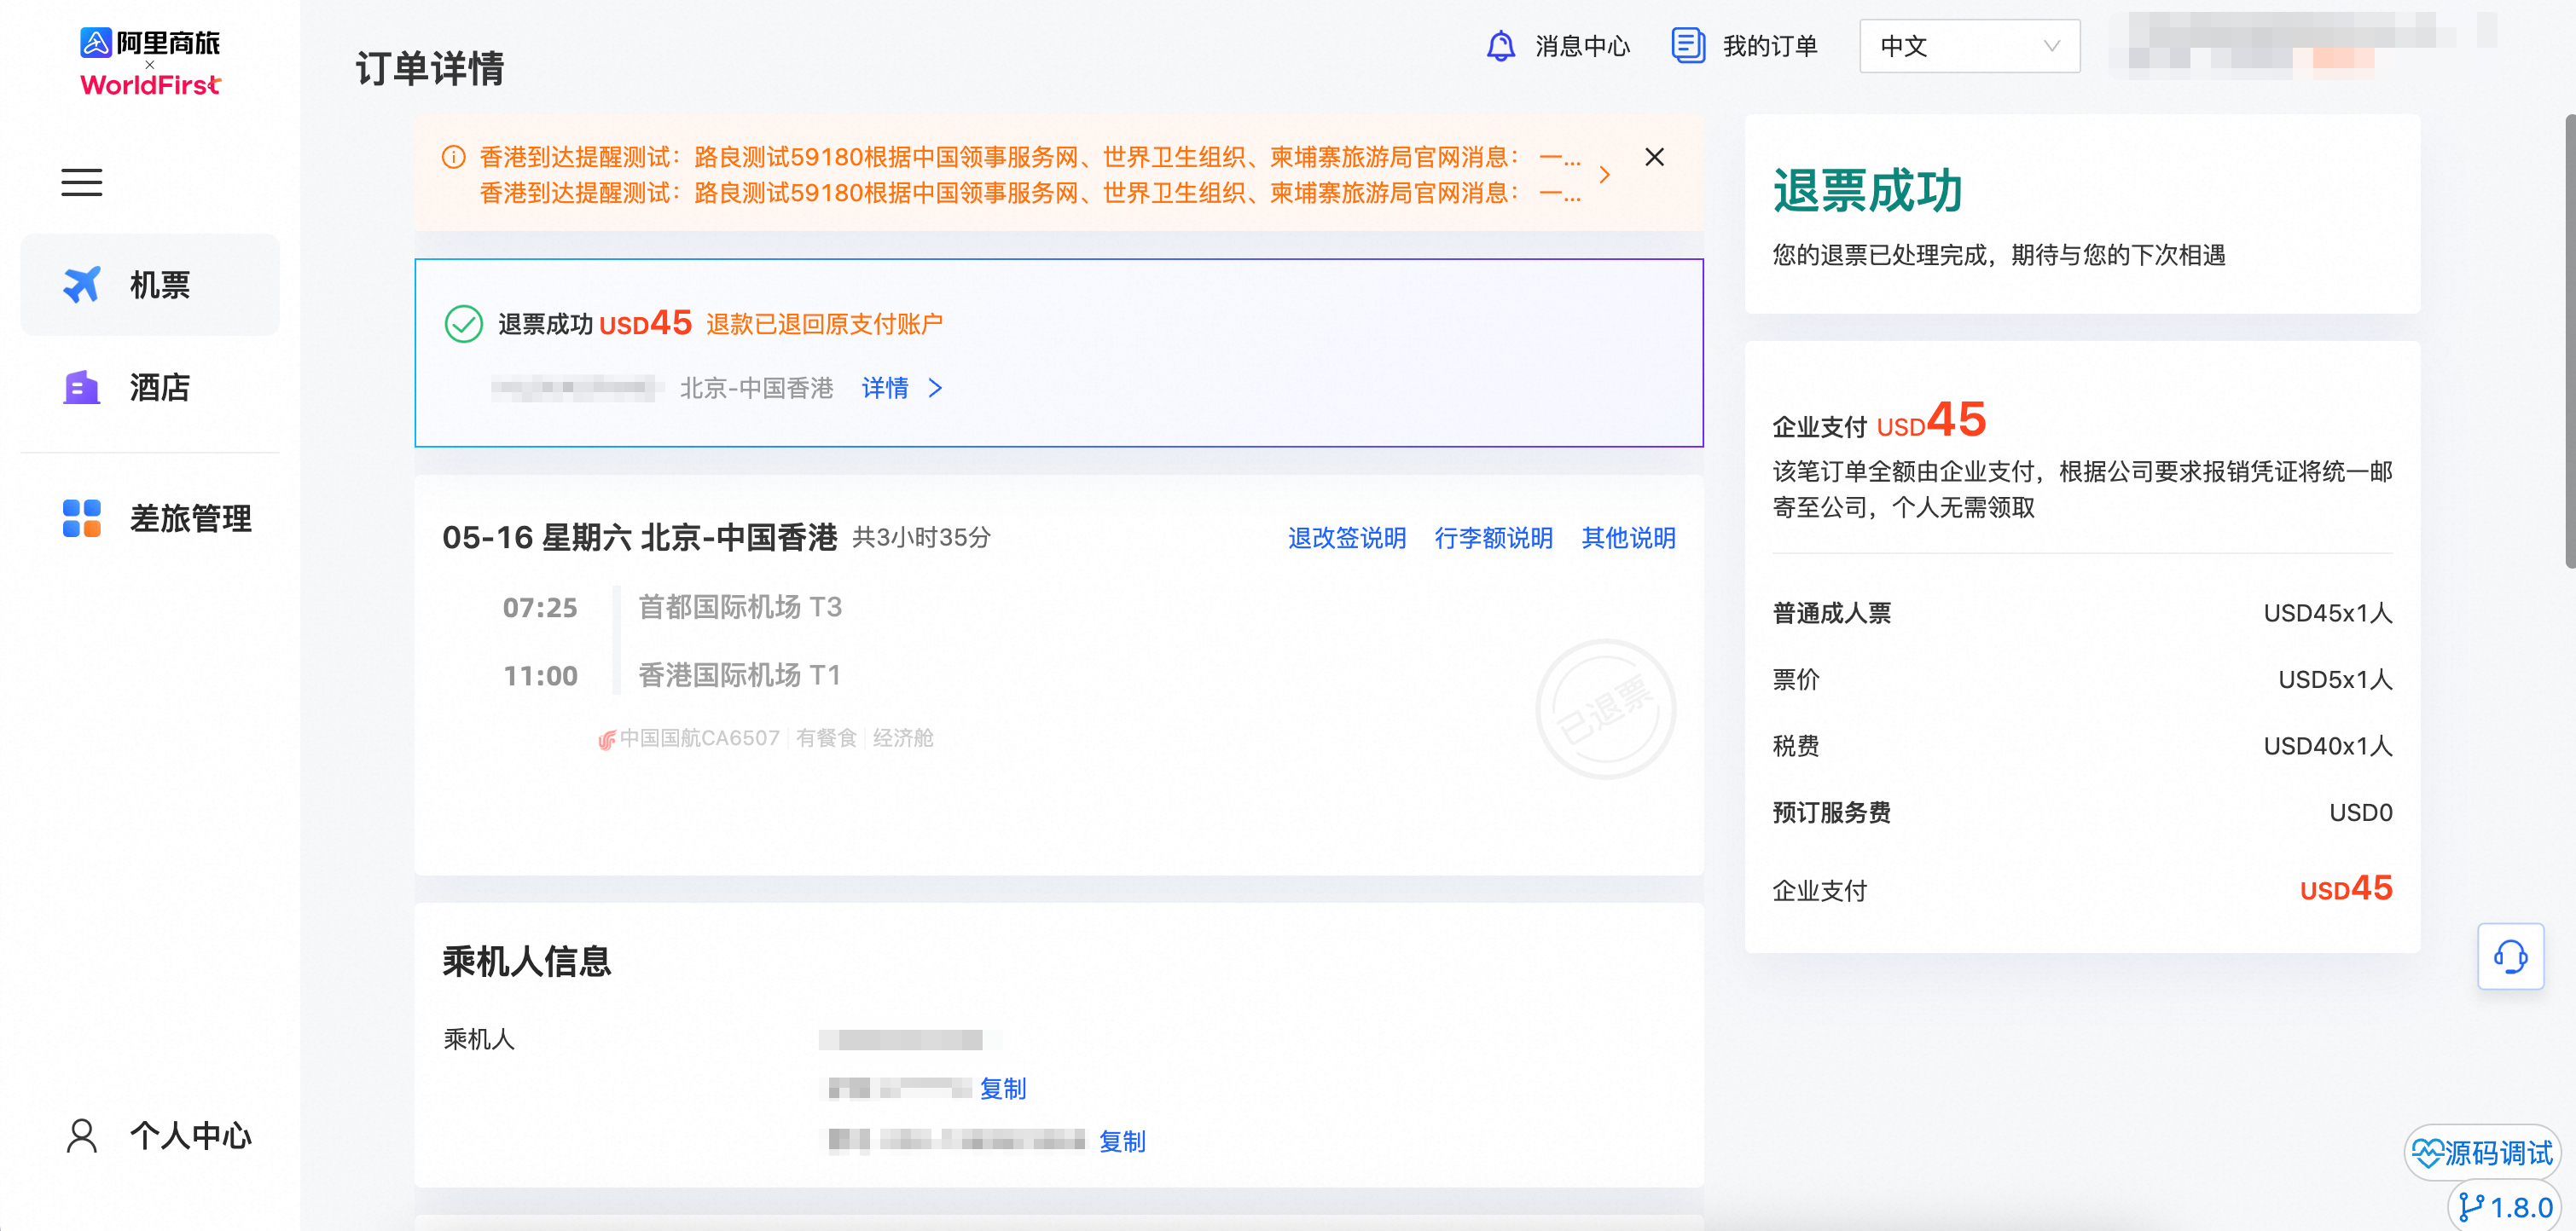The width and height of the screenshot is (2576, 1231).
Task: Open the 机票 flights section
Action: 150,285
